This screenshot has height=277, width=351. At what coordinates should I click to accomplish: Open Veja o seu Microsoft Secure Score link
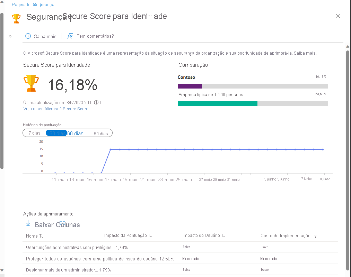[56, 109]
